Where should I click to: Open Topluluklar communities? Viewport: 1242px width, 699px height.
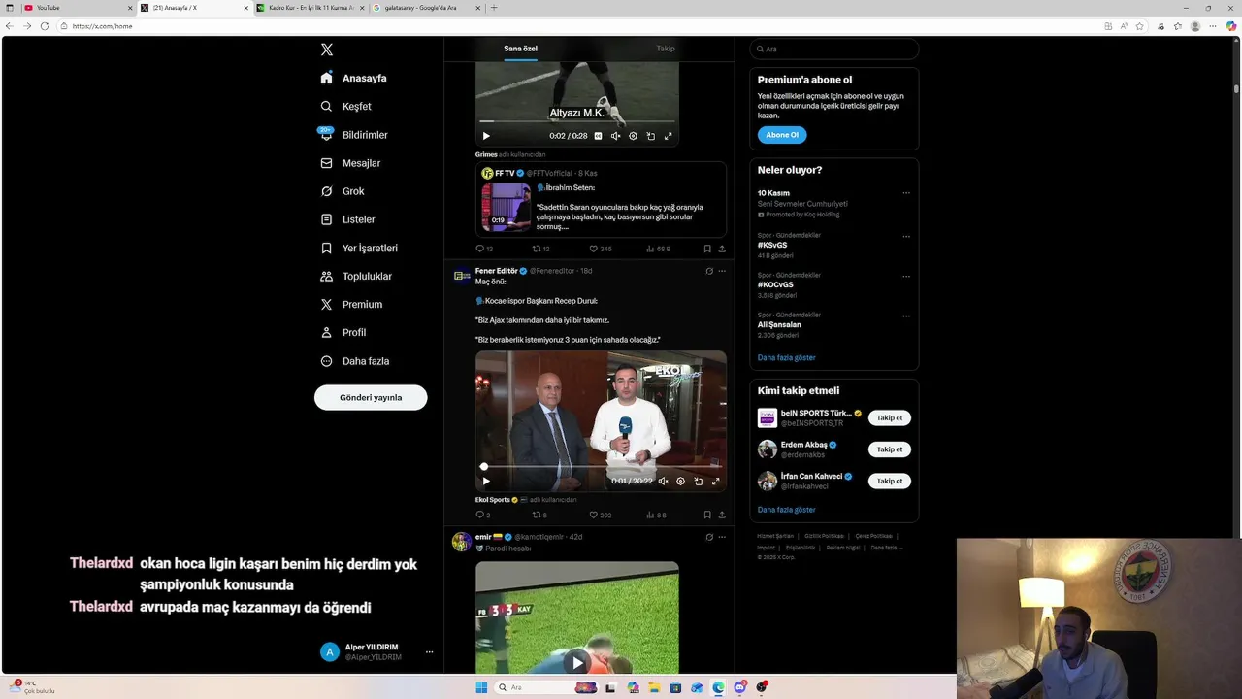click(x=356, y=276)
